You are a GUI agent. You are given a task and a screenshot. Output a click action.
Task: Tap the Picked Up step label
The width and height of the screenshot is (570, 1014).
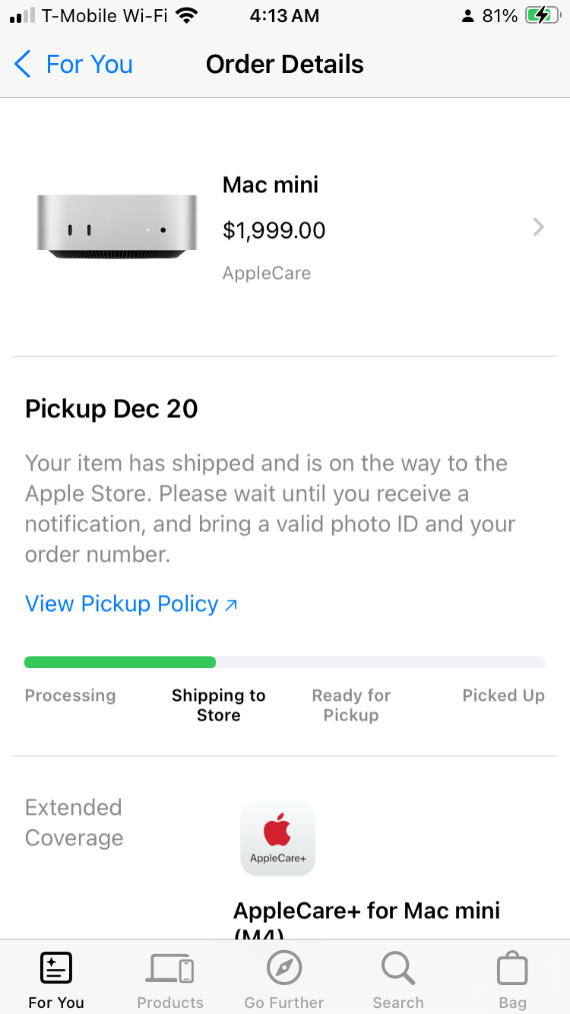[x=503, y=696]
